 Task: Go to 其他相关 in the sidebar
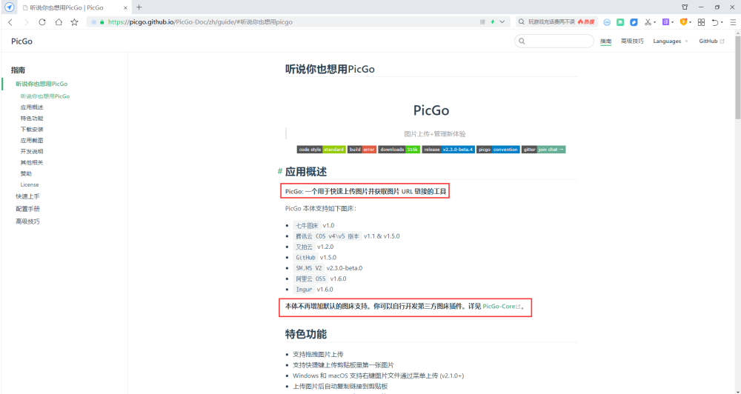coord(32,162)
